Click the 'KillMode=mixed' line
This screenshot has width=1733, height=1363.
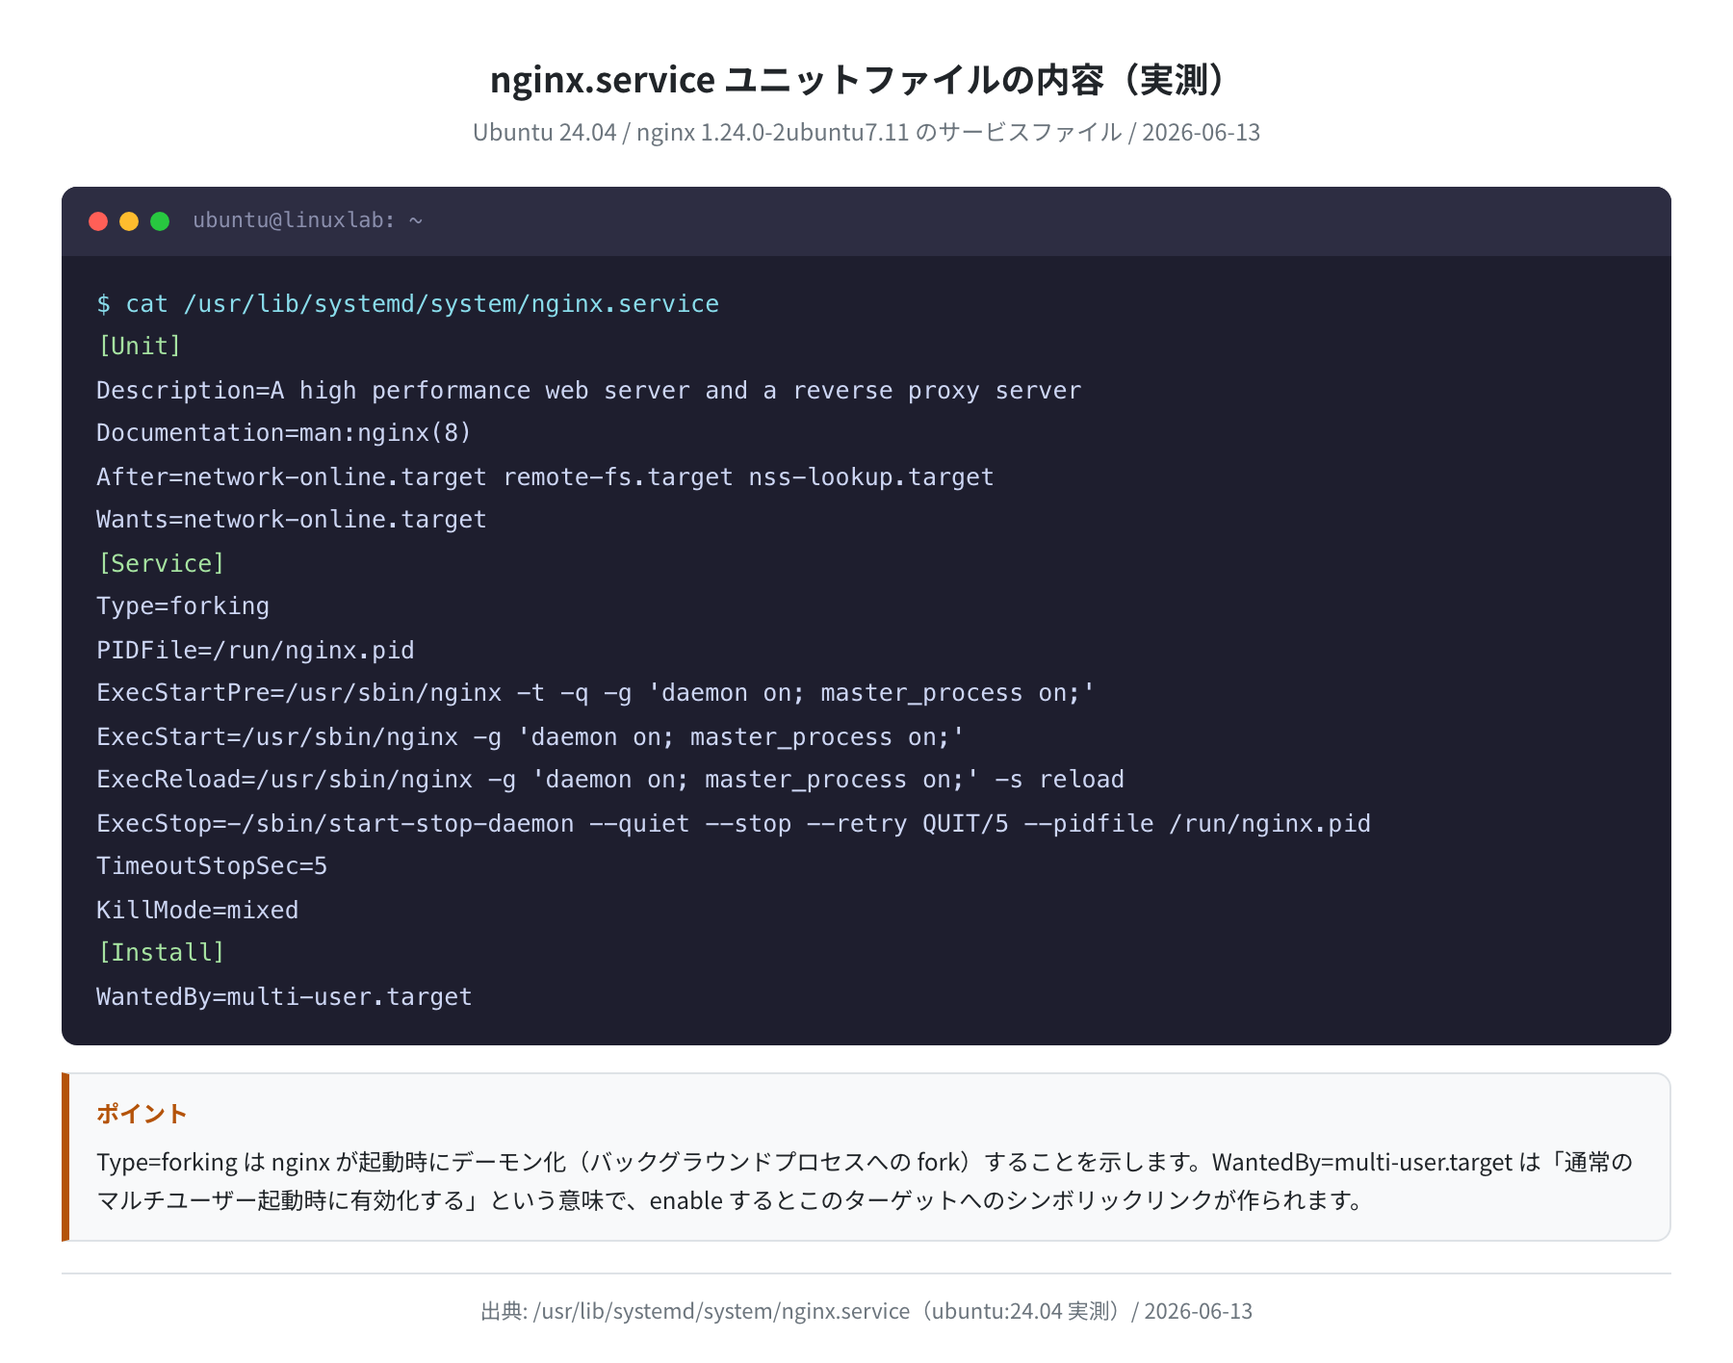point(197,911)
